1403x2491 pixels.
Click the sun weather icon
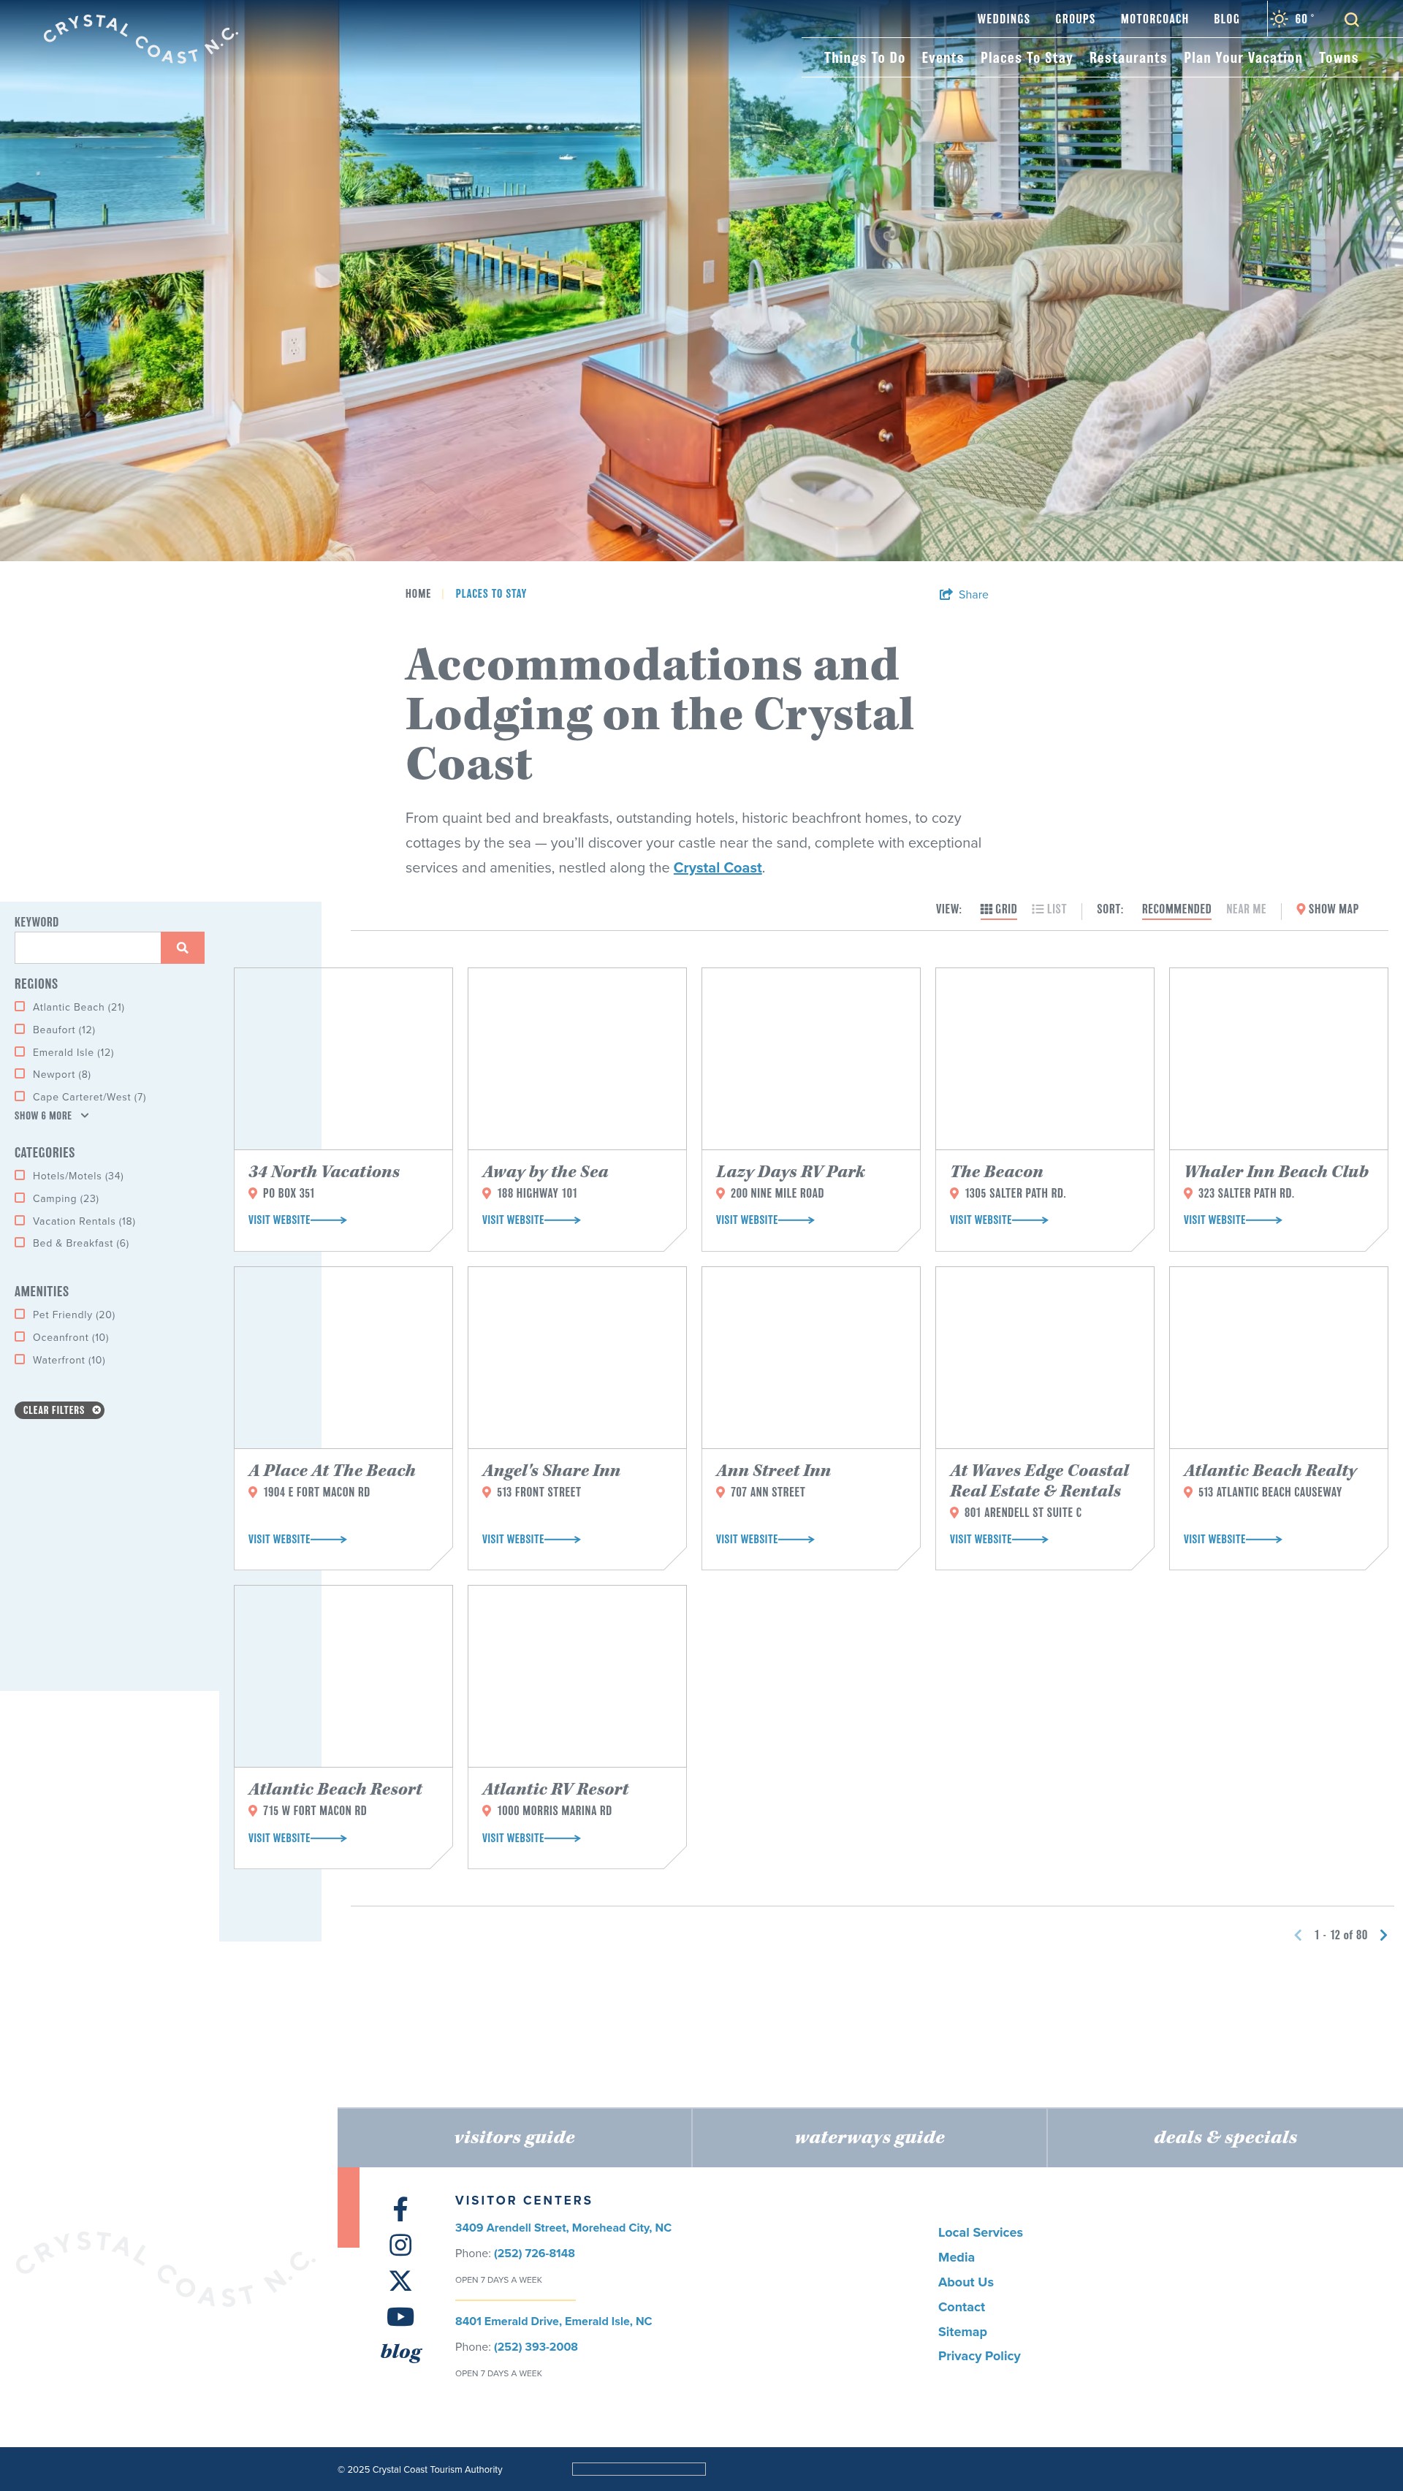point(1278,18)
